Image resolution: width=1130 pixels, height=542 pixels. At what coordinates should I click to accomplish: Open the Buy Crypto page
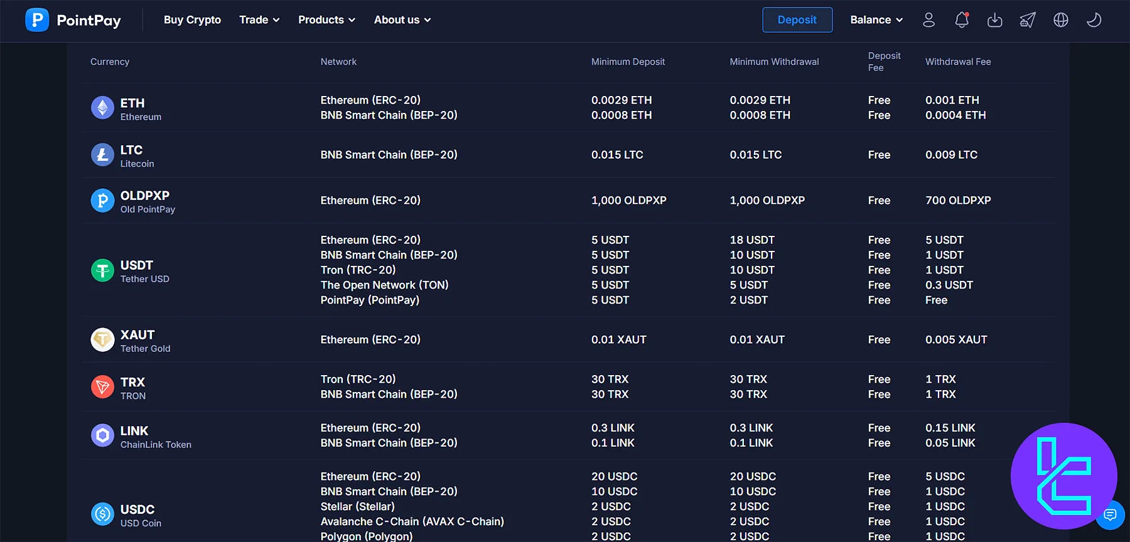pos(192,20)
